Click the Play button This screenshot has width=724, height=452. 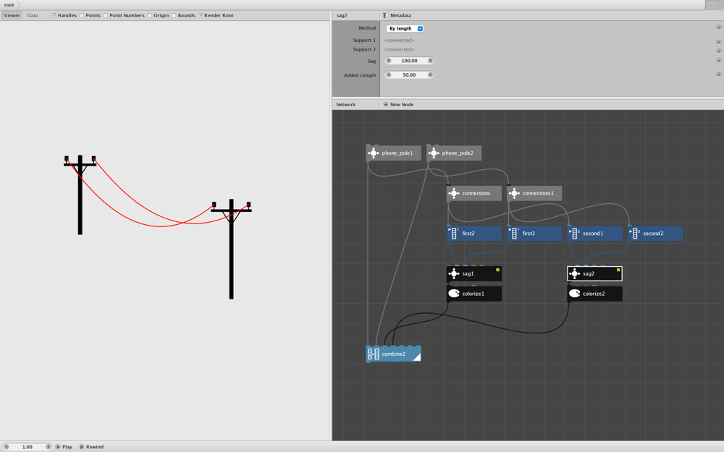click(64, 447)
